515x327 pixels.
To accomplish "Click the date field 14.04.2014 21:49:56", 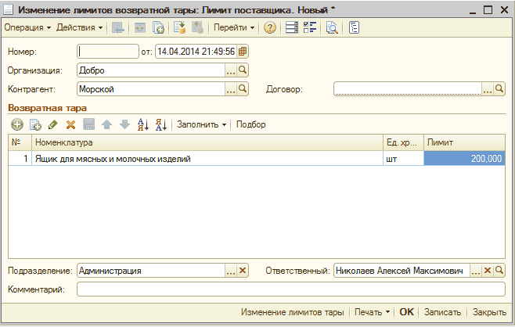I will click(196, 52).
